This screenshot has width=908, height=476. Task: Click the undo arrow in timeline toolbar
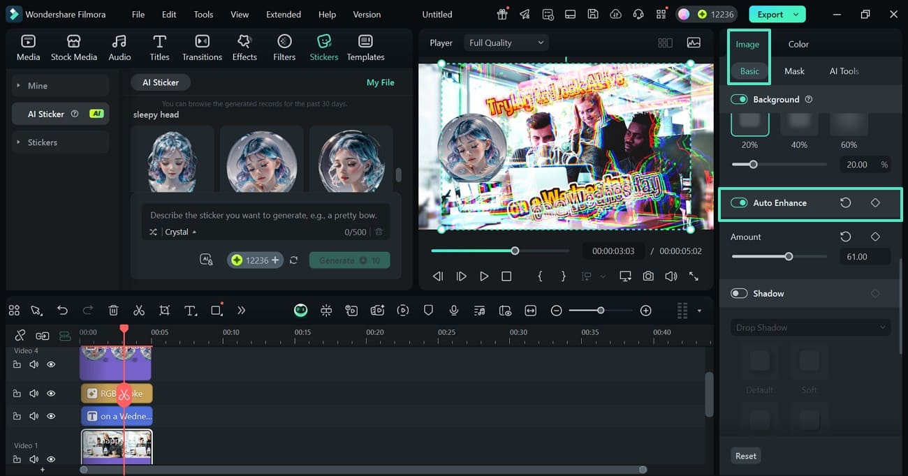click(x=63, y=311)
